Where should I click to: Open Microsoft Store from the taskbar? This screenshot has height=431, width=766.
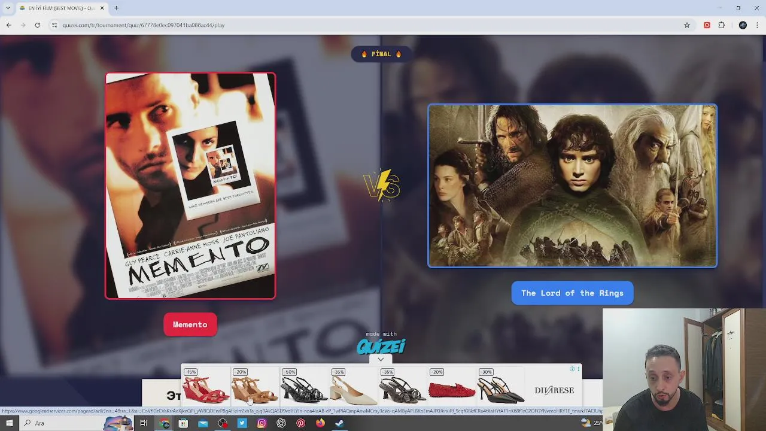pyautogui.click(x=183, y=423)
